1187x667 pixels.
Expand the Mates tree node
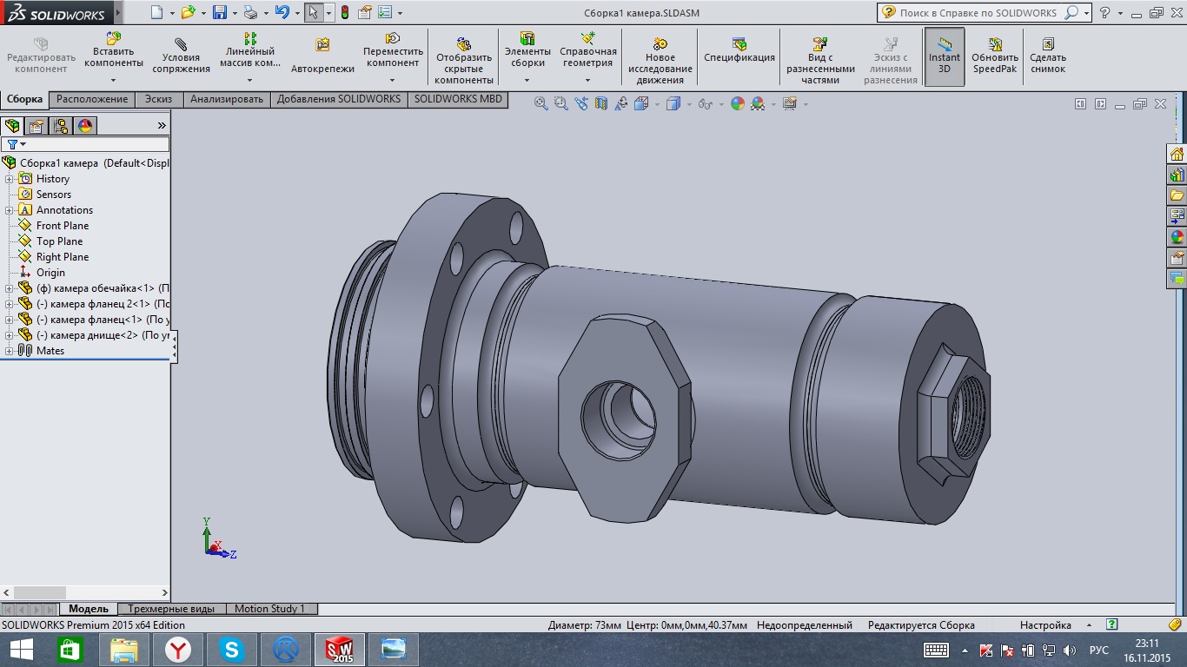coord(10,351)
